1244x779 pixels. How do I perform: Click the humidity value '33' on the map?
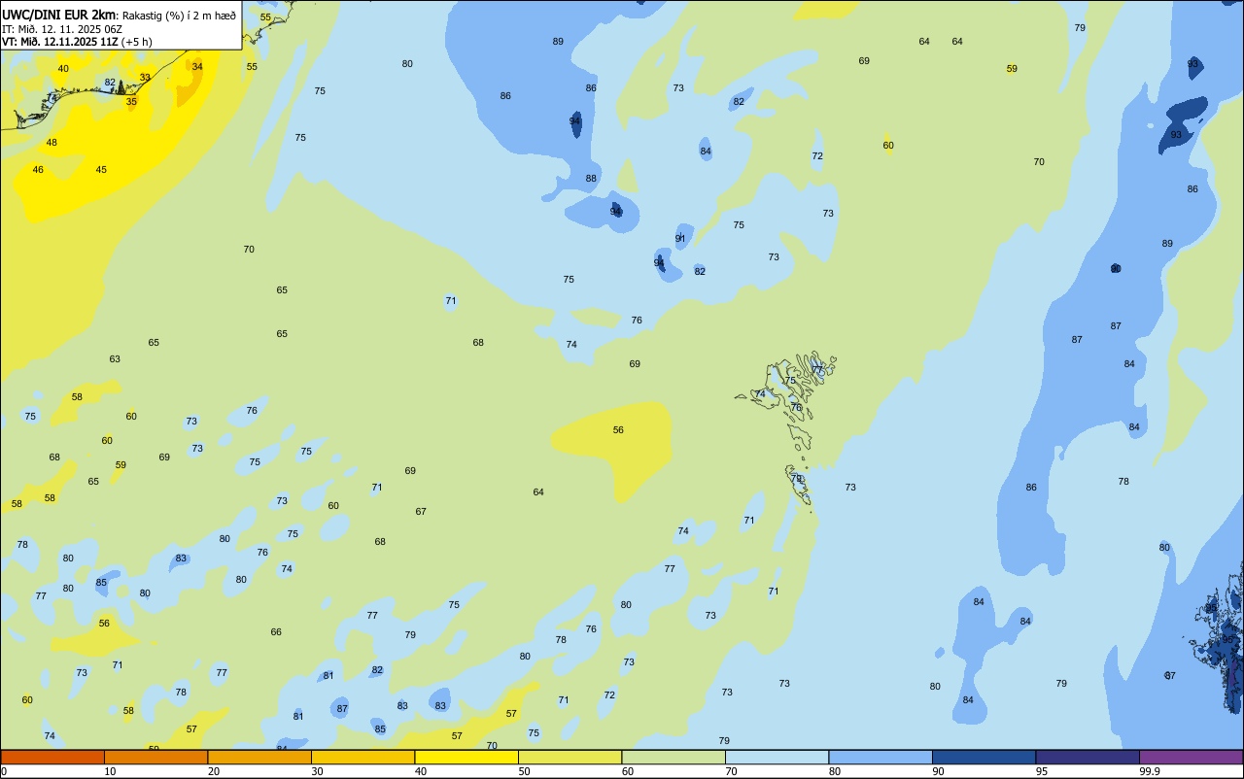coord(145,77)
